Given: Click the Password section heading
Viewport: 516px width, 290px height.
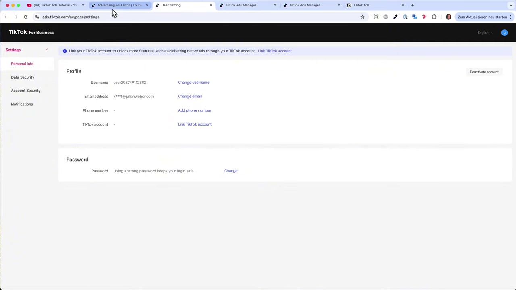Looking at the screenshot, I should tap(77, 159).
